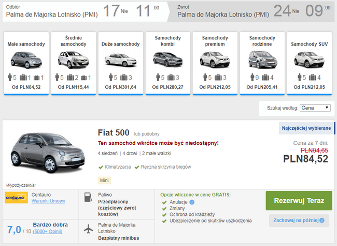
Task: Click the 7,0 rating score
Action: [14, 229]
